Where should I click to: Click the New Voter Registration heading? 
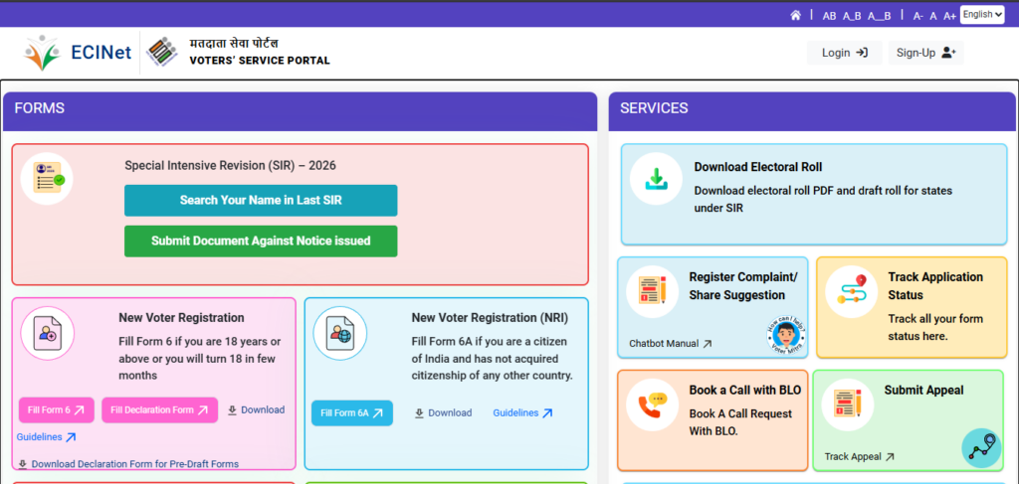pos(181,318)
